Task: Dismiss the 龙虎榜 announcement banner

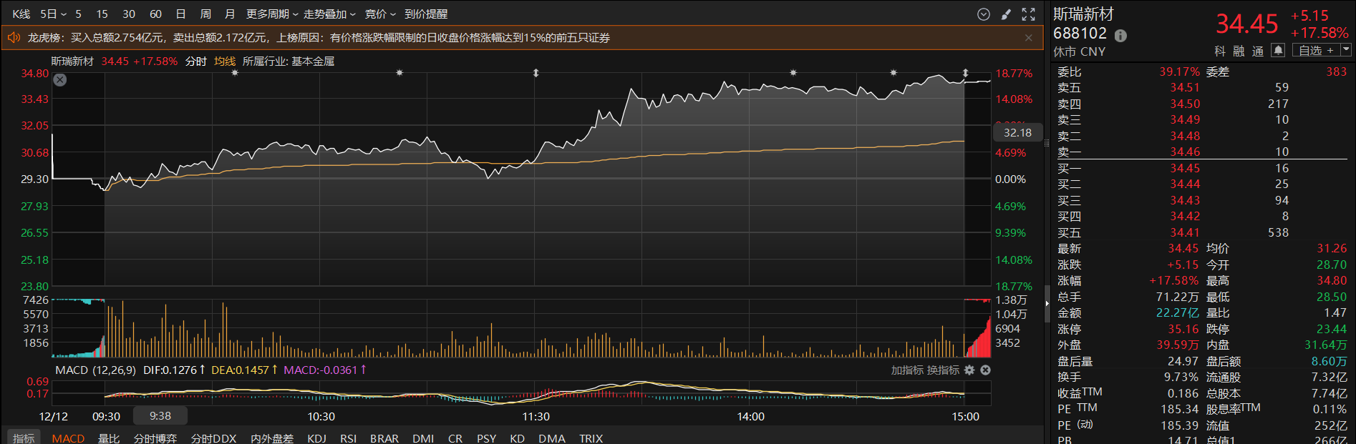Action: click(1029, 38)
